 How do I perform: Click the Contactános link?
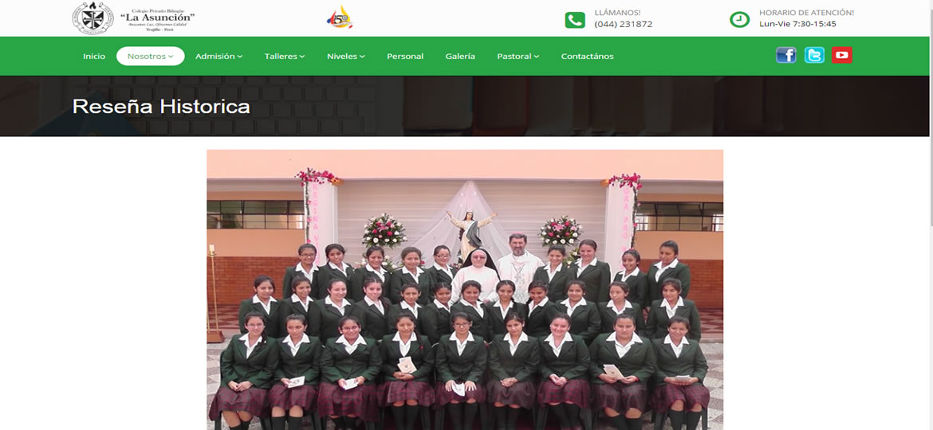(587, 57)
